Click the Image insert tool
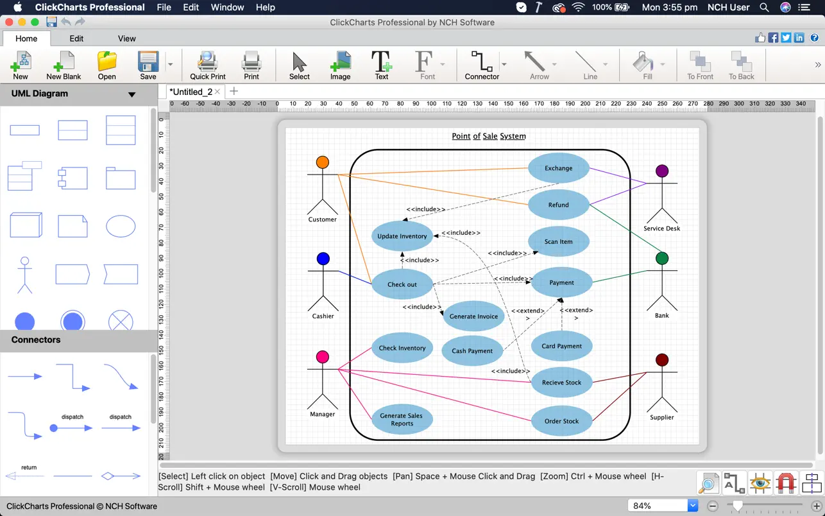This screenshot has width=825, height=516. tap(340, 65)
